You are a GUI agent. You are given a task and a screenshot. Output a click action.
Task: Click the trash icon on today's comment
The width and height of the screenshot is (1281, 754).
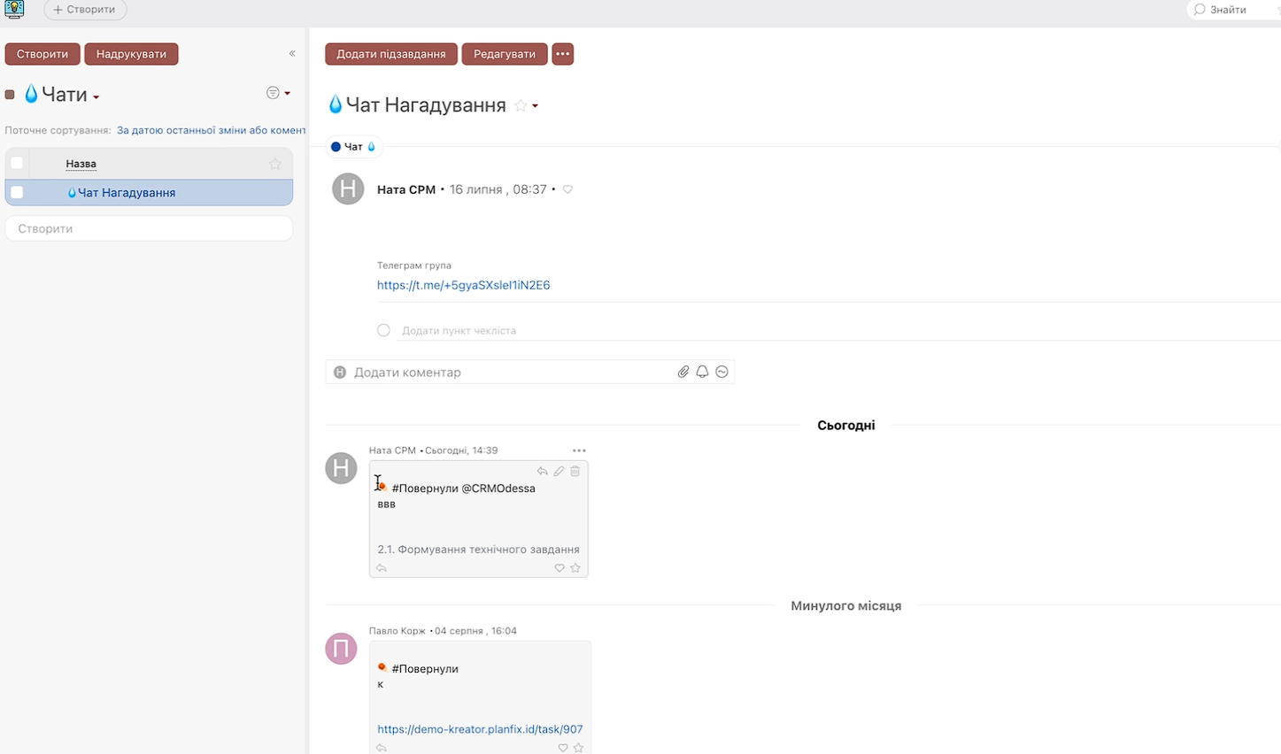(x=575, y=472)
